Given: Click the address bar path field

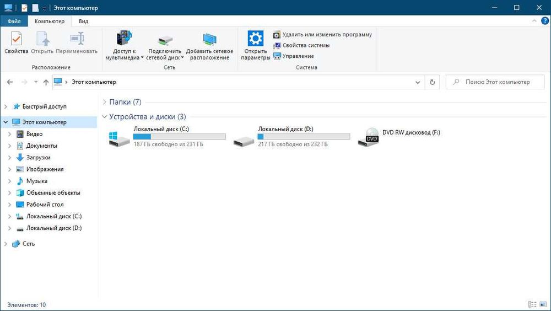Looking at the screenshot, I should (239, 82).
